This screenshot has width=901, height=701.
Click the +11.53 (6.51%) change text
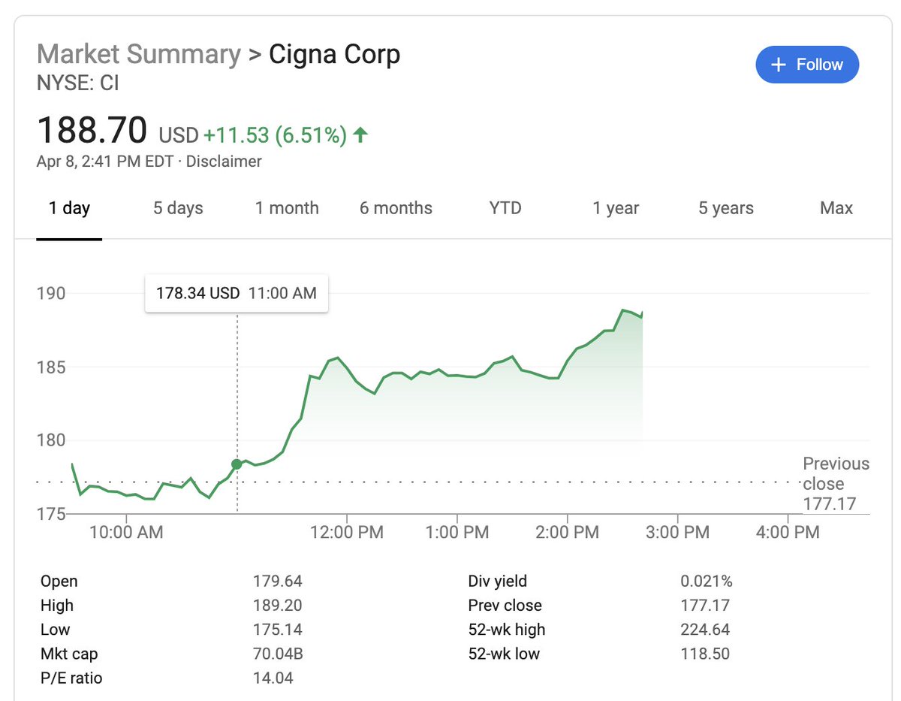click(x=275, y=135)
